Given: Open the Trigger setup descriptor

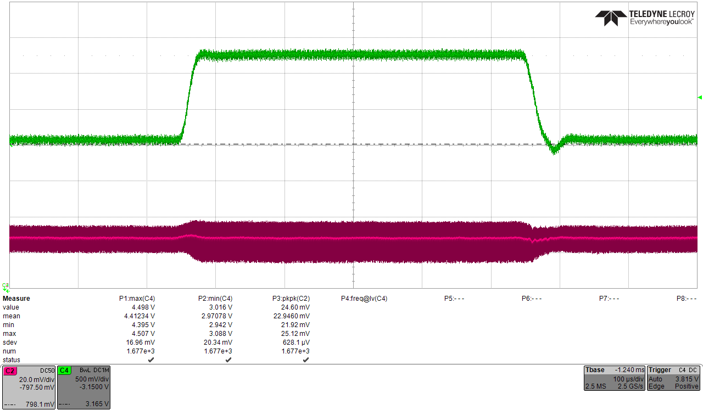Looking at the screenshot, I should pos(673,378).
